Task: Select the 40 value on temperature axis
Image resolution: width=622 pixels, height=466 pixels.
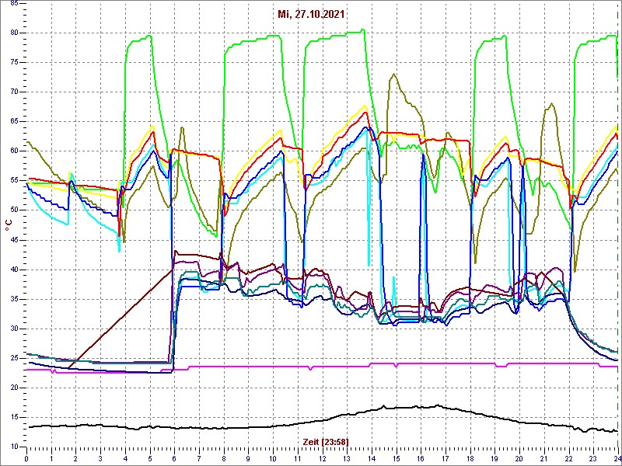Action: 14,270
